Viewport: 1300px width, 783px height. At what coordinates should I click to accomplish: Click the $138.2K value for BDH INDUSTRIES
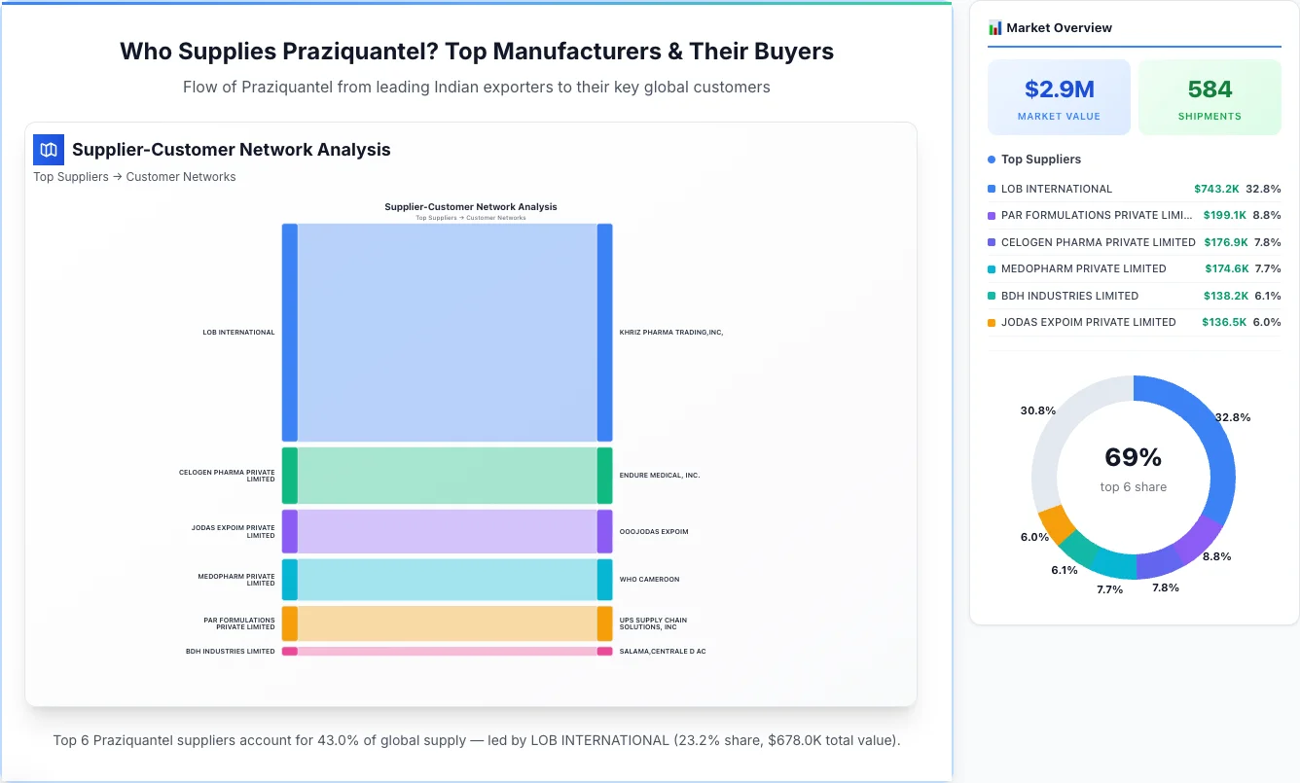1224,296
